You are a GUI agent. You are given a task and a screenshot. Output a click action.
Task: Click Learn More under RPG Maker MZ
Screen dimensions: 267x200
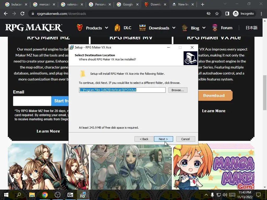pyautogui.click(x=48, y=131)
